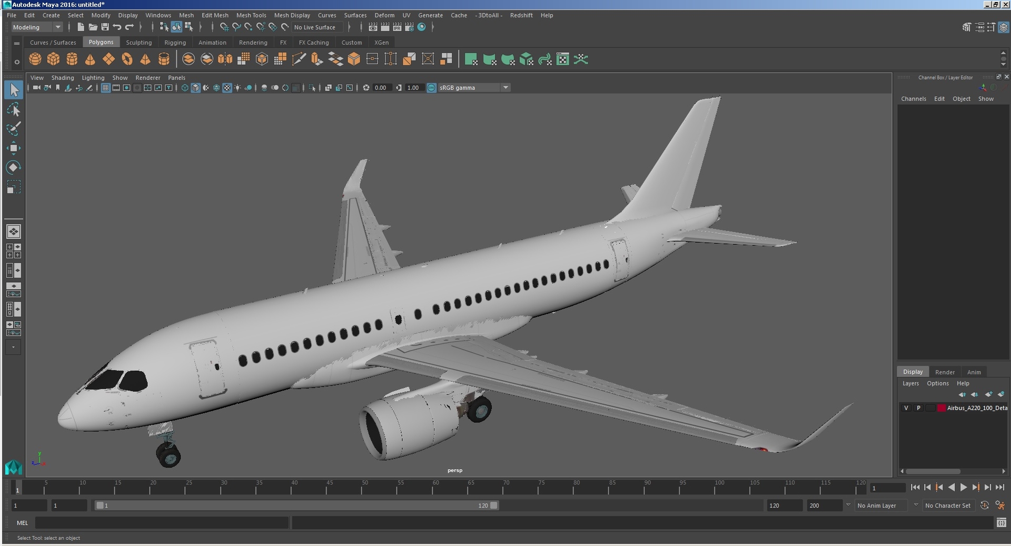This screenshot has height=546, width=1011.
Task: Open the sRGB gamma dropdown in the viewport
Action: coord(506,87)
